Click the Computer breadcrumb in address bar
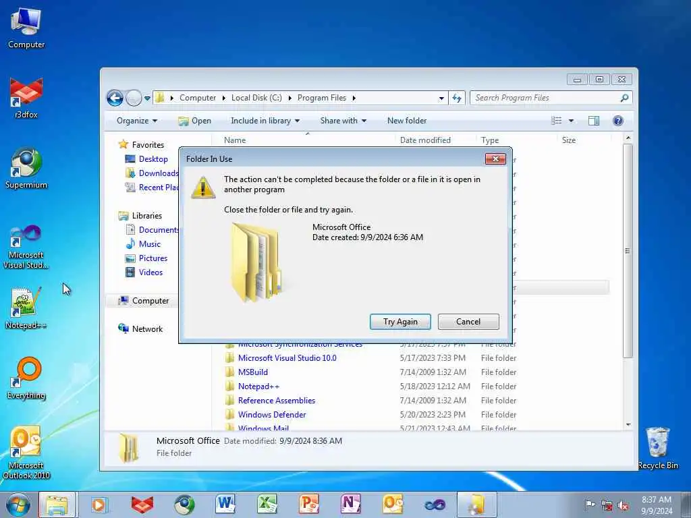Image resolution: width=691 pixels, height=518 pixels. 198,98
